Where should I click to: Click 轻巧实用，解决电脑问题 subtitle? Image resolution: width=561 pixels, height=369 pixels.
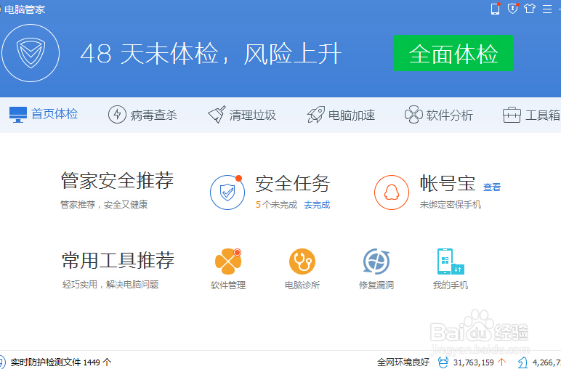click(110, 284)
